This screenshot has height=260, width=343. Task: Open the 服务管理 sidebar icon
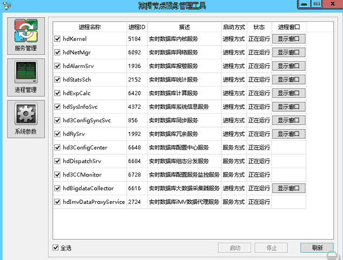tap(26, 36)
